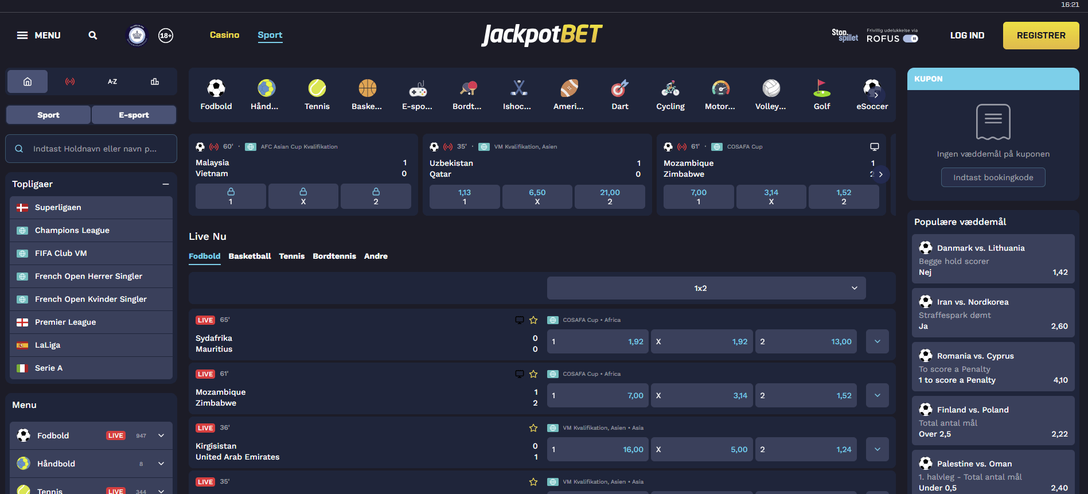This screenshot has height=494, width=1088.
Task: Open the statistics chart icon in sidebar
Action: click(155, 81)
